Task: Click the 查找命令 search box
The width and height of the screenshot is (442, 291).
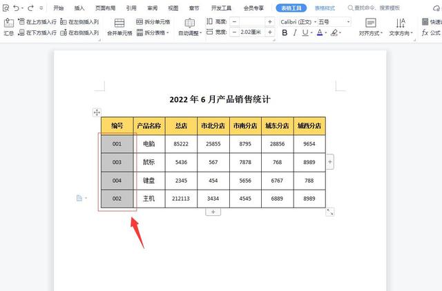Action: coord(374,8)
